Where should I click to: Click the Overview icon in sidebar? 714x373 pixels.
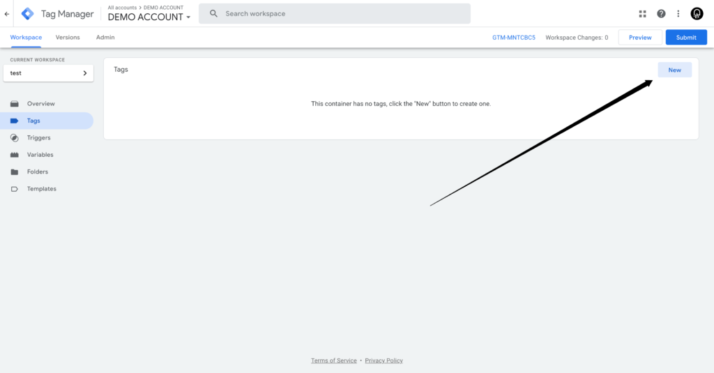click(15, 104)
